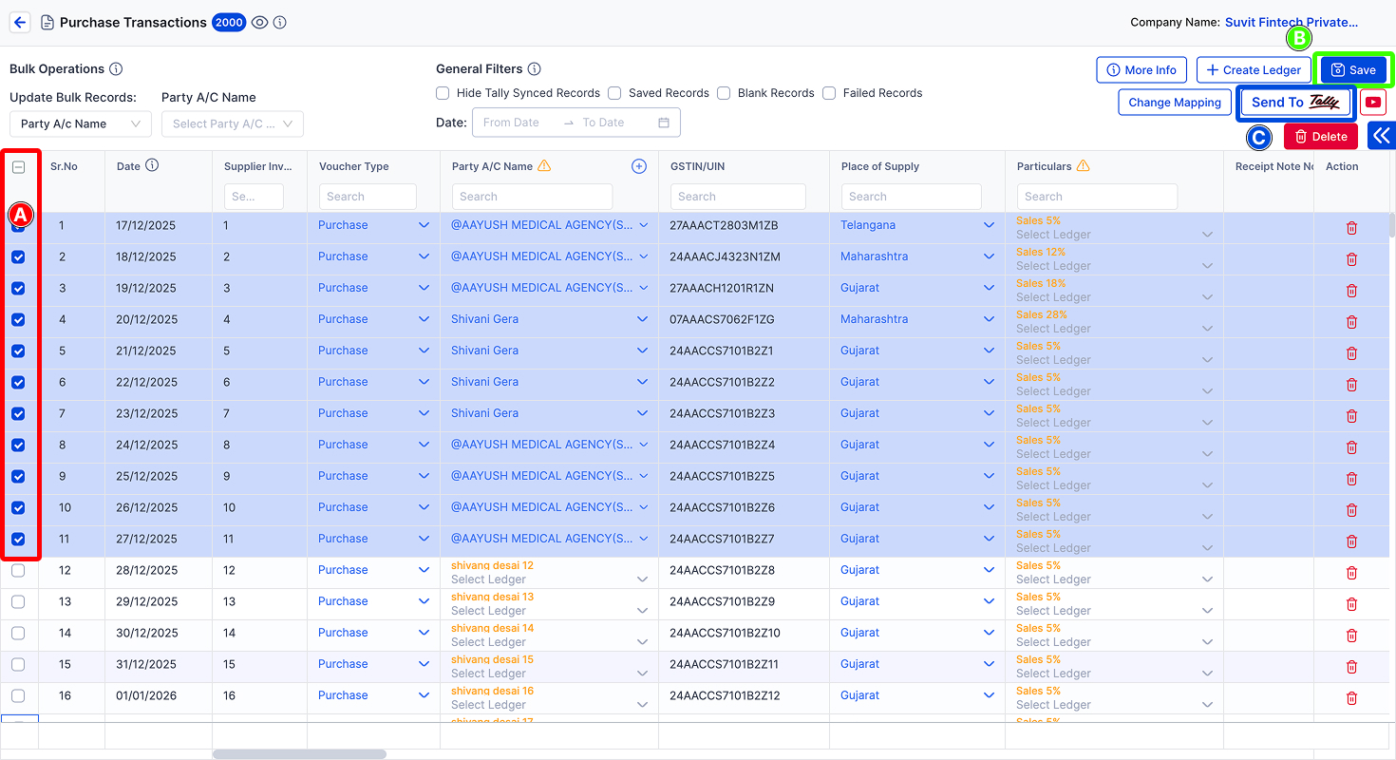Click the Create Ledger button

pyautogui.click(x=1254, y=70)
